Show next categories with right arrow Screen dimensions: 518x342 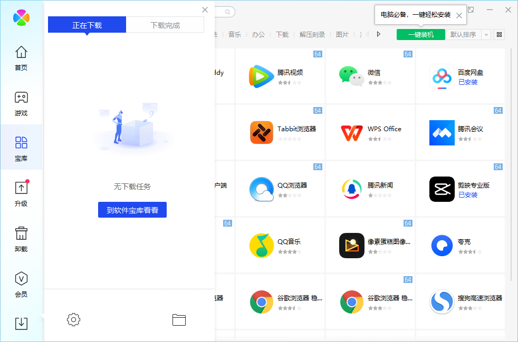(379, 34)
